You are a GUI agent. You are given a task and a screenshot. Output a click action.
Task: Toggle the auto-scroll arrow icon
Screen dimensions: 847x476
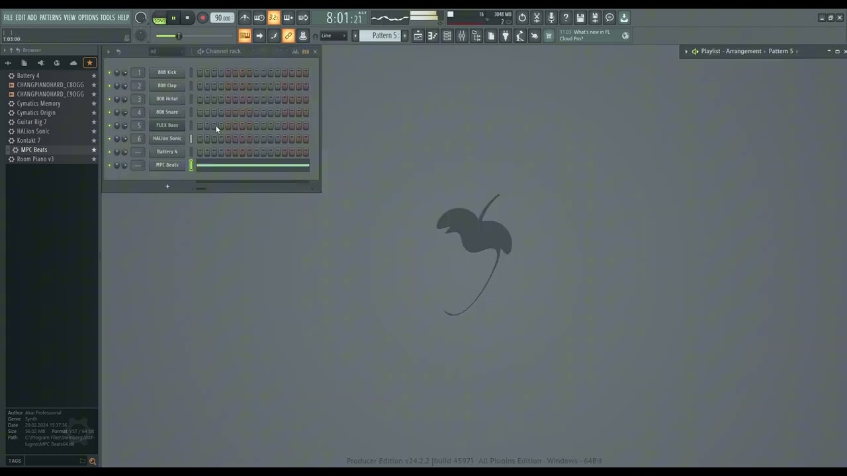click(259, 36)
